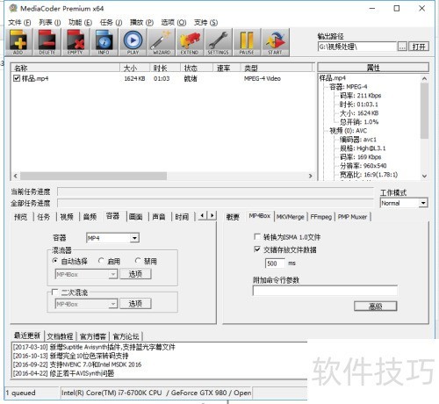The image size is (439, 404).
Task: Enable the 二次混流 checkbox
Action: [x=54, y=292]
